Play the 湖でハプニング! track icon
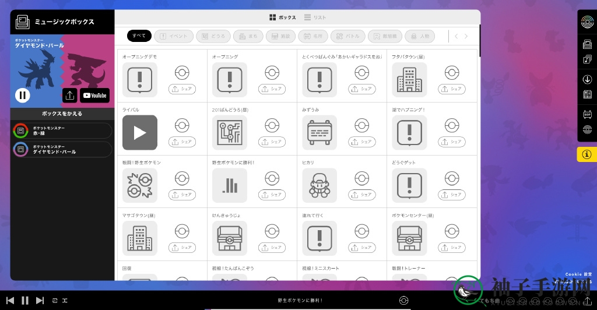This screenshot has width=597, height=310. click(409, 133)
